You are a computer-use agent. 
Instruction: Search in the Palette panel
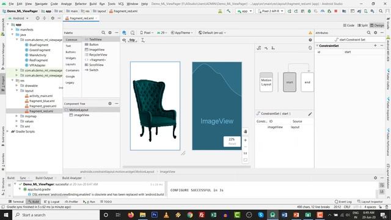point(103,32)
